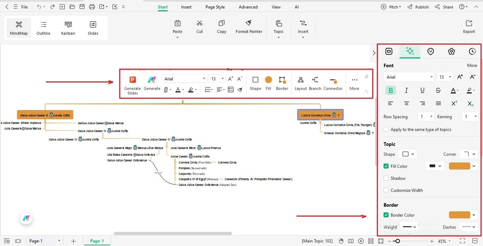
Task: Open the Kerning dropdown
Action: pos(470,116)
